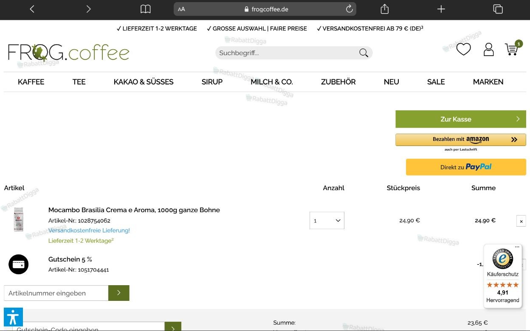
Task: Submit the Artikelnummer arrow button
Action: [x=119, y=293]
